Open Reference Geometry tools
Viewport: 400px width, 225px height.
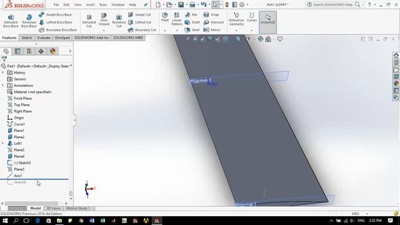pos(236,19)
